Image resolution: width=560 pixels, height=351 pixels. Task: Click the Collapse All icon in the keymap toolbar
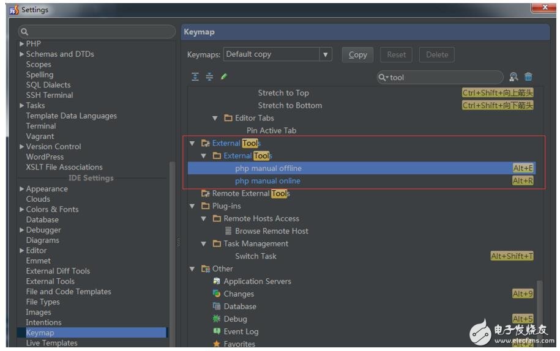[209, 77]
